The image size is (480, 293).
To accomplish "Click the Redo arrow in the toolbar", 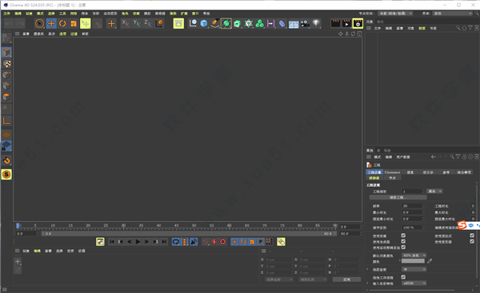I will pos(20,23).
